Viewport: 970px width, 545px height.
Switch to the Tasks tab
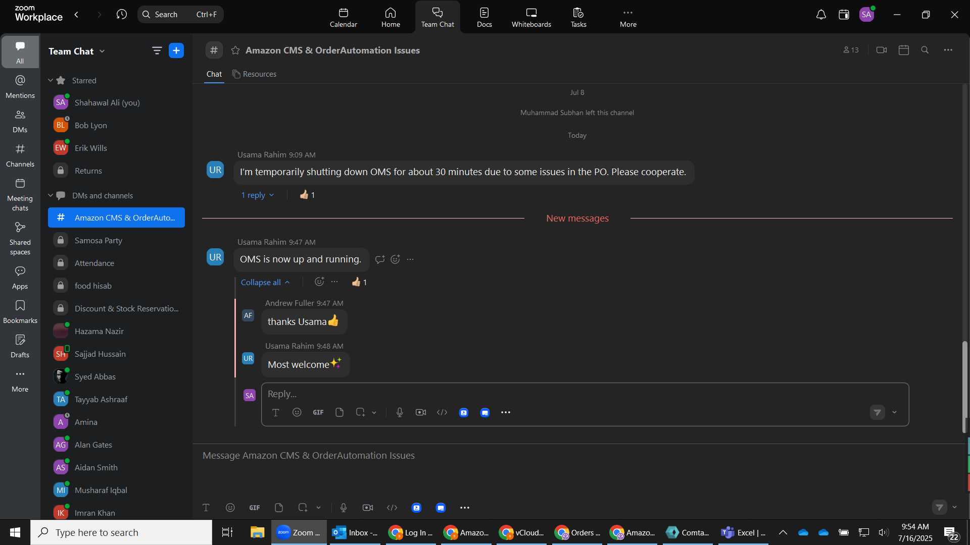click(x=578, y=18)
